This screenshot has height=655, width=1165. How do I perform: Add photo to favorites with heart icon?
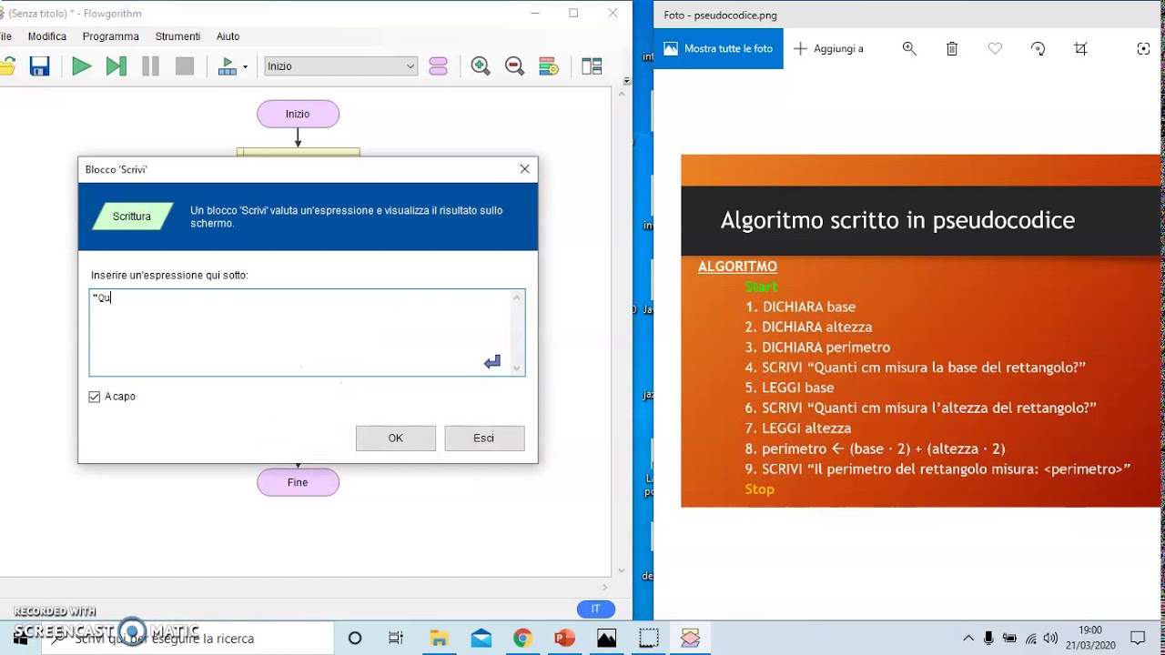995,48
